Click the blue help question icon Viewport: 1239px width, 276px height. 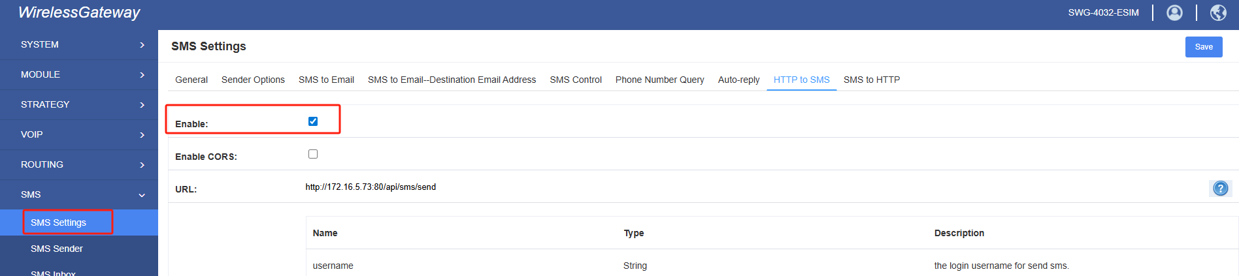tap(1220, 189)
